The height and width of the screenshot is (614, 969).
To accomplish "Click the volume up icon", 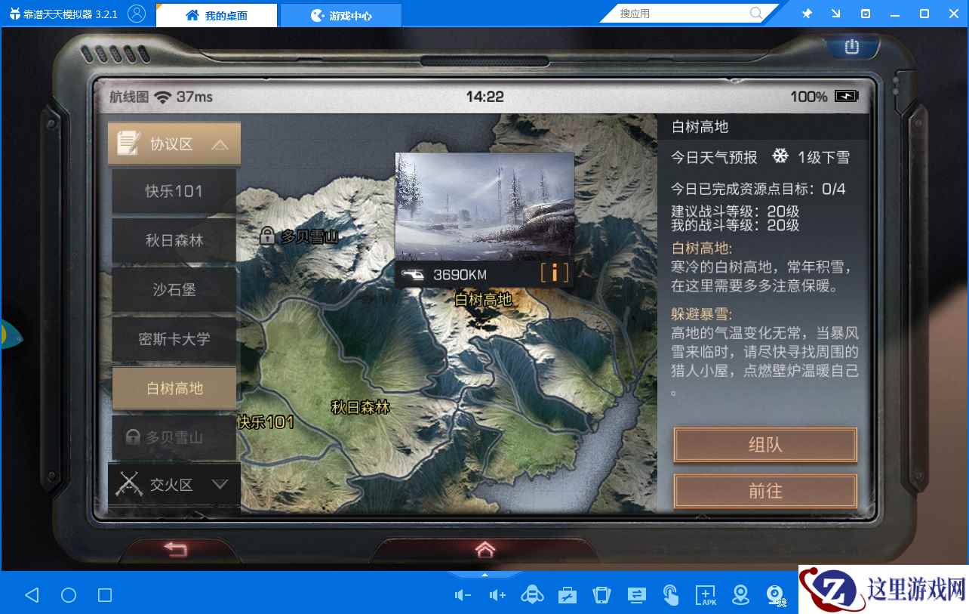I will [497, 596].
